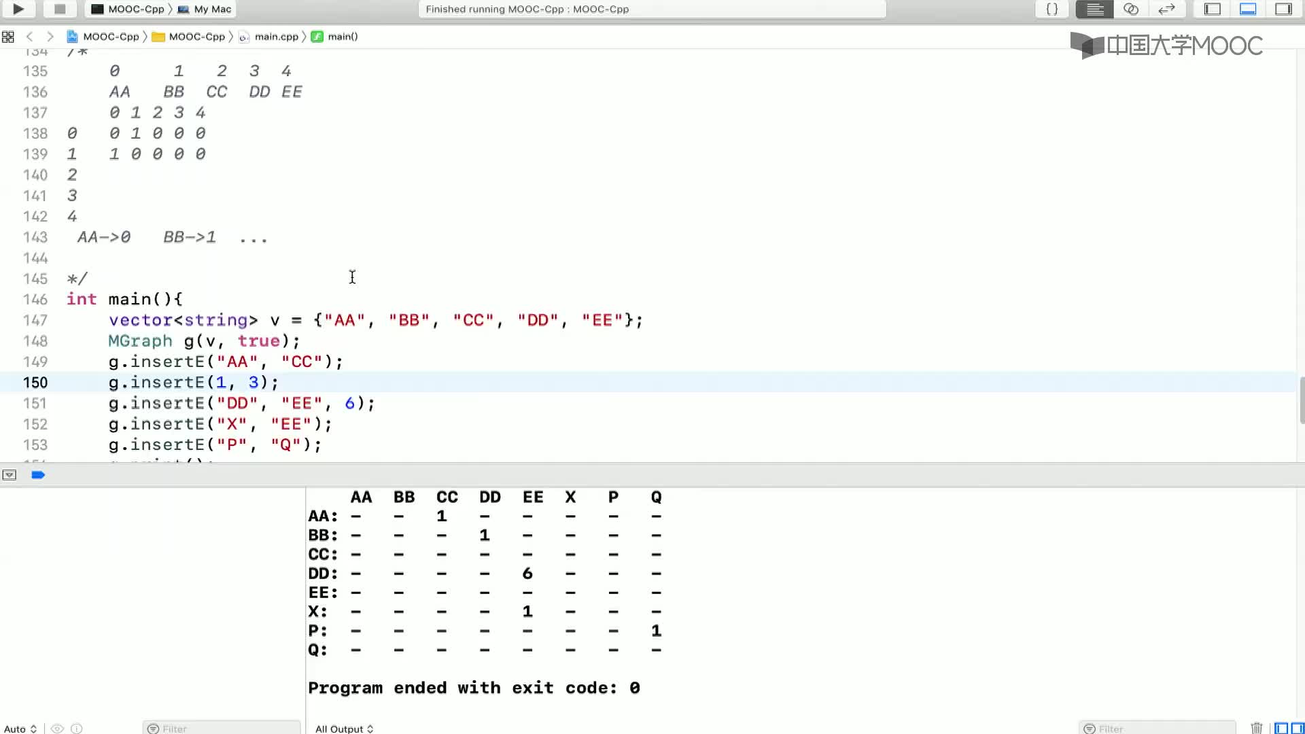
Task: Click the Run (play) button
Action: click(x=18, y=9)
